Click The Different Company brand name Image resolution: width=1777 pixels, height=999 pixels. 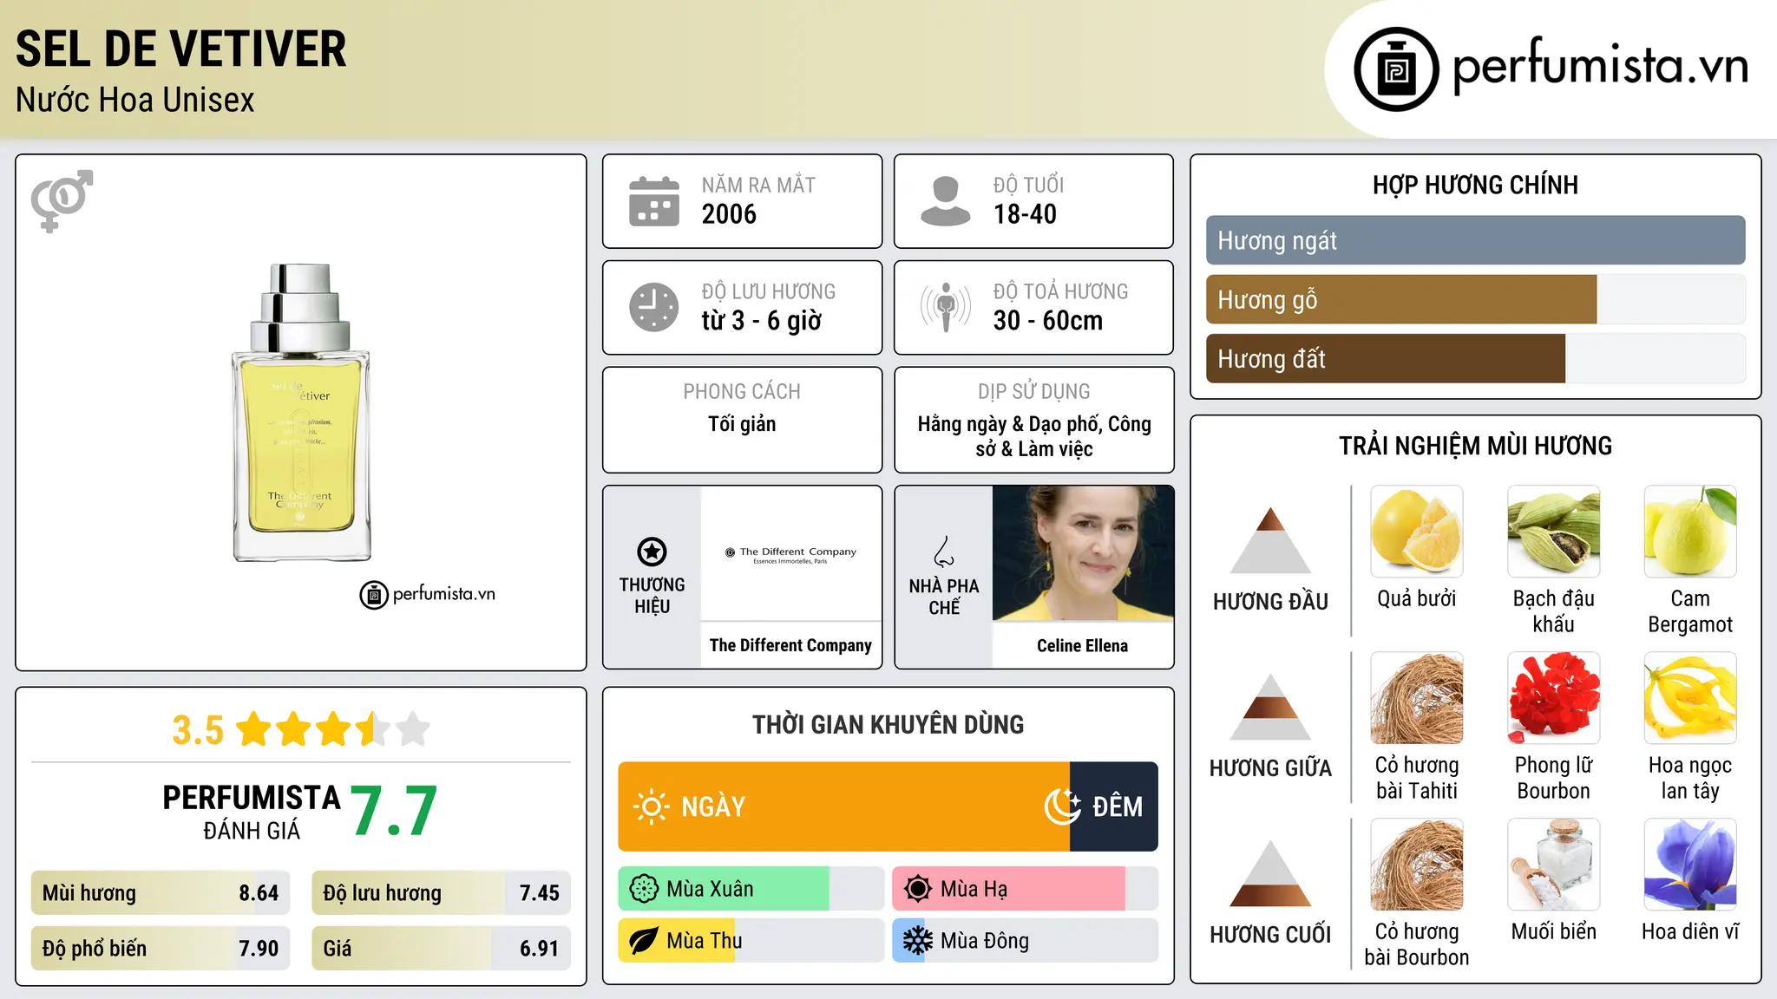point(790,645)
